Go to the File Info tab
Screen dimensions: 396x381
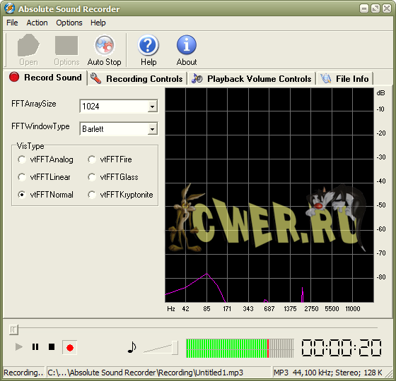344,79
